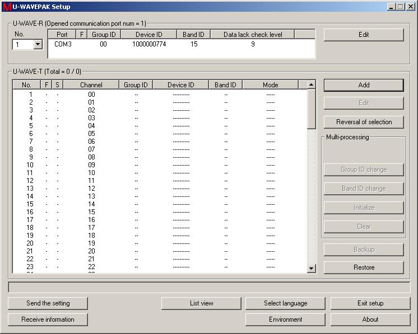The image size is (418, 334).
Task: Click the Add button
Action: pos(364,85)
